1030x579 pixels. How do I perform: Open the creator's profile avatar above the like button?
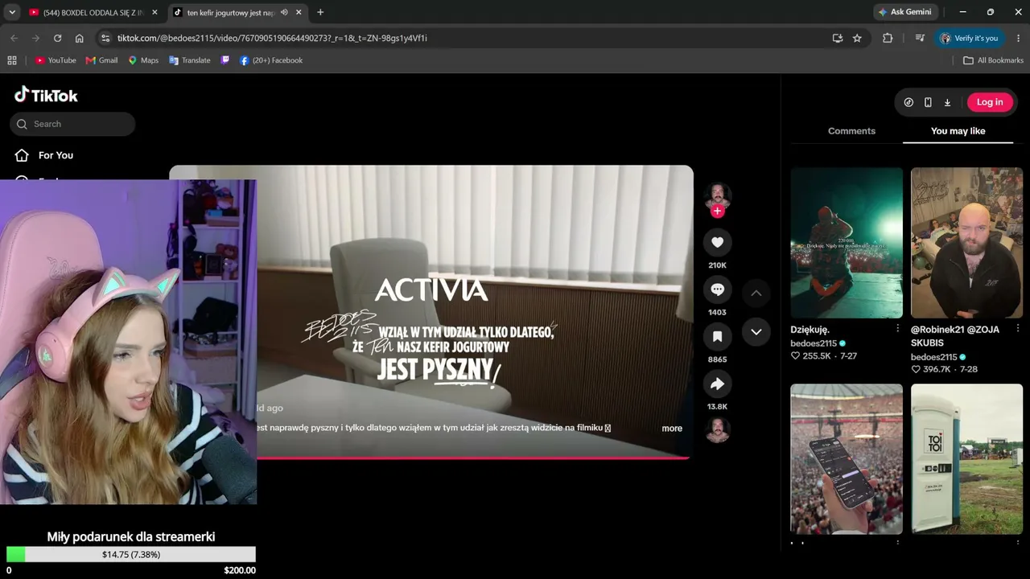coord(717,195)
